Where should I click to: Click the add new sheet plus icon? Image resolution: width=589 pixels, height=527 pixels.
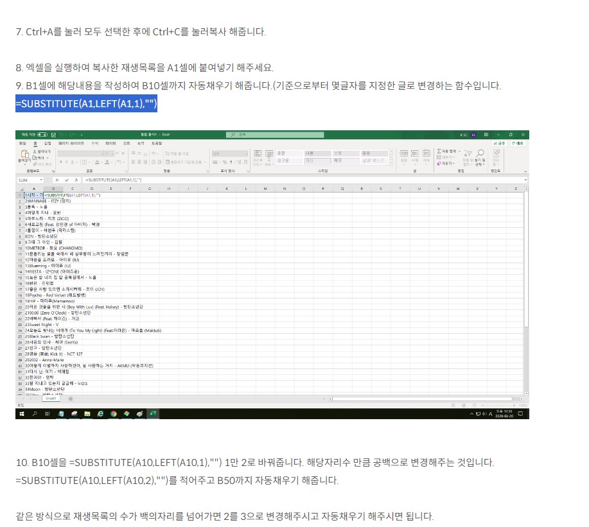pyautogui.click(x=71, y=399)
